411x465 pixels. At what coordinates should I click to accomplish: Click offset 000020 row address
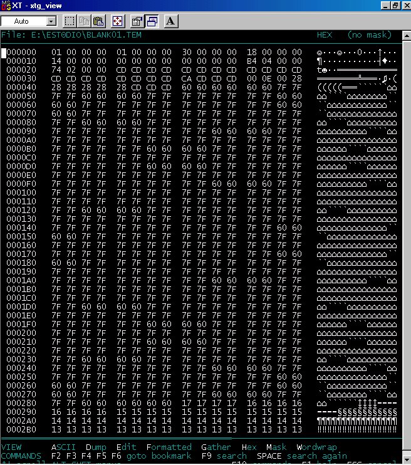pos(21,70)
